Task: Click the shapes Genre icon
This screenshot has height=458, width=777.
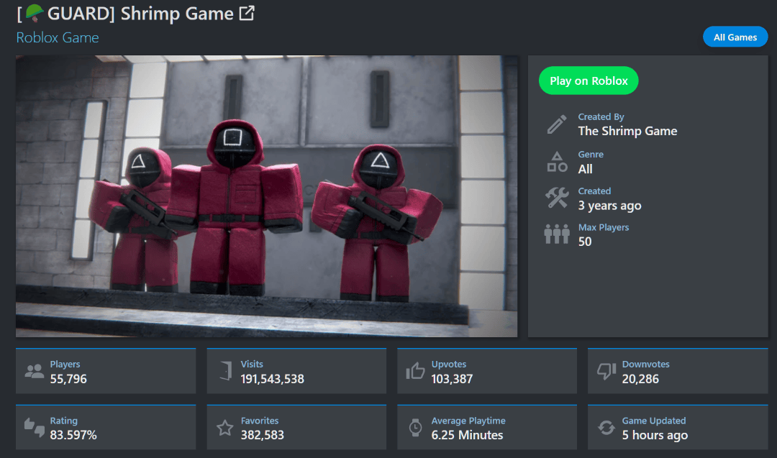Action: coord(557,162)
